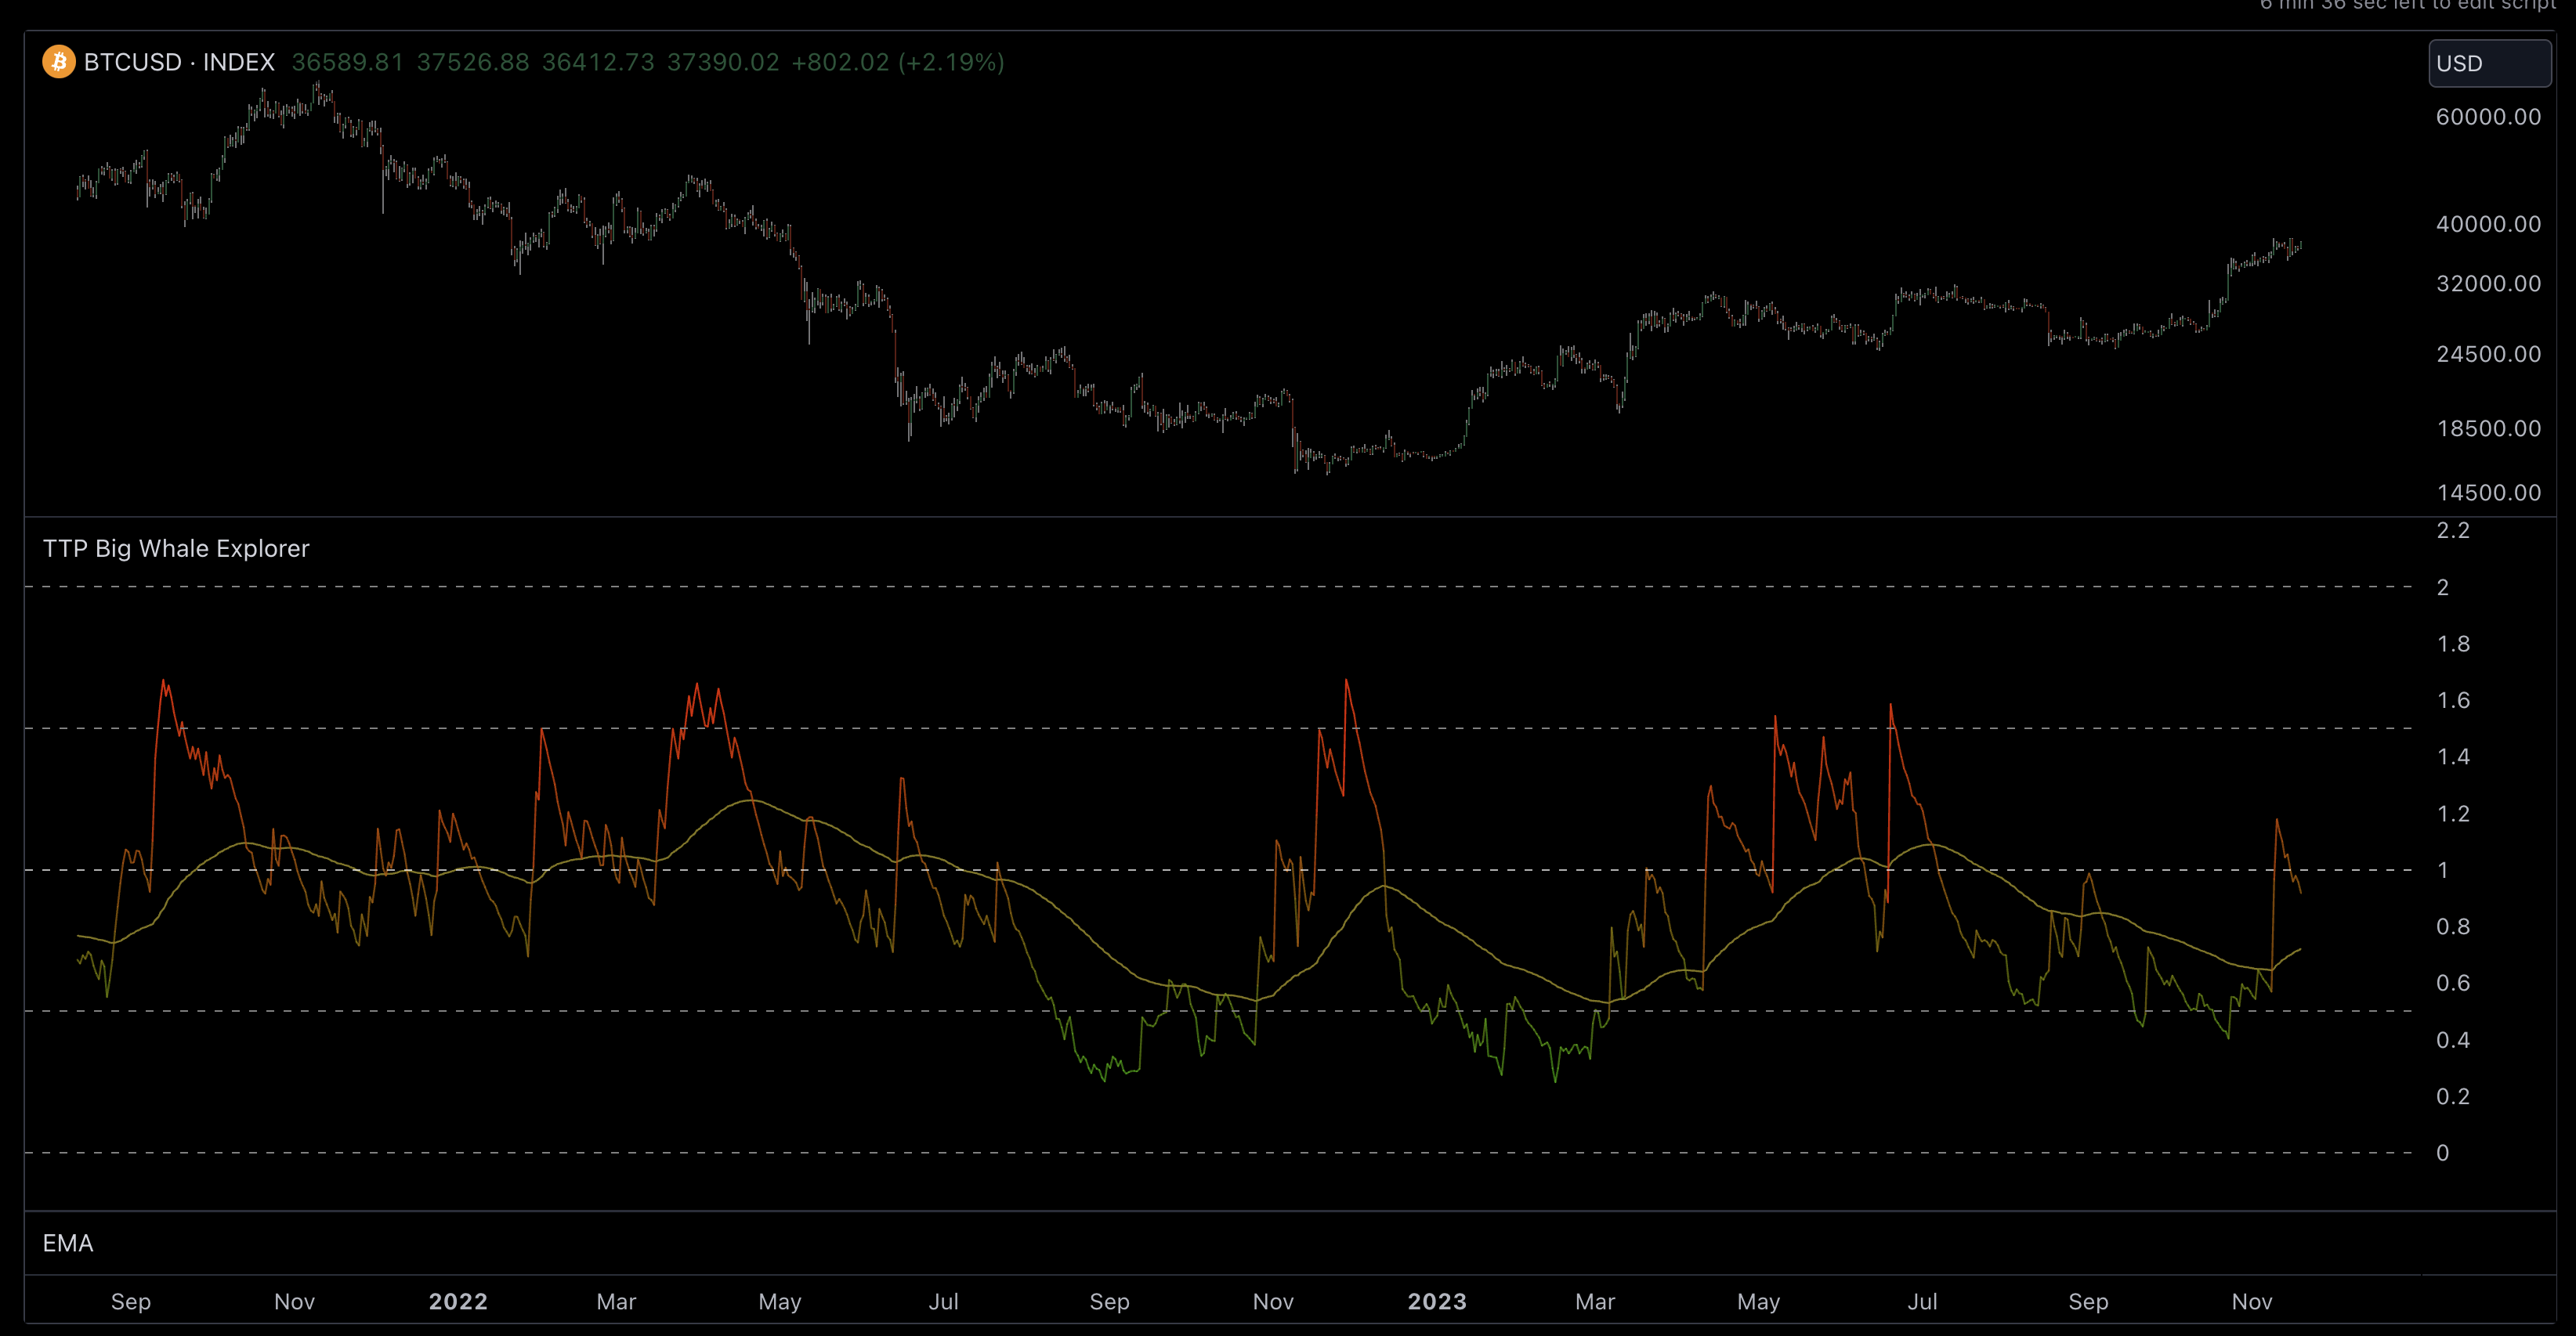Click the 60000.00 price scale label
Viewport: 2576px width, 1336px height.
pos(2487,117)
